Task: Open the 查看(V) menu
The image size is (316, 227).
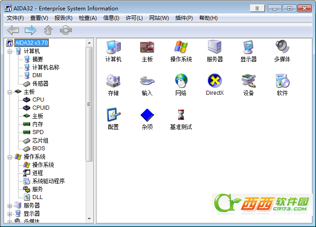Action: coord(39,18)
